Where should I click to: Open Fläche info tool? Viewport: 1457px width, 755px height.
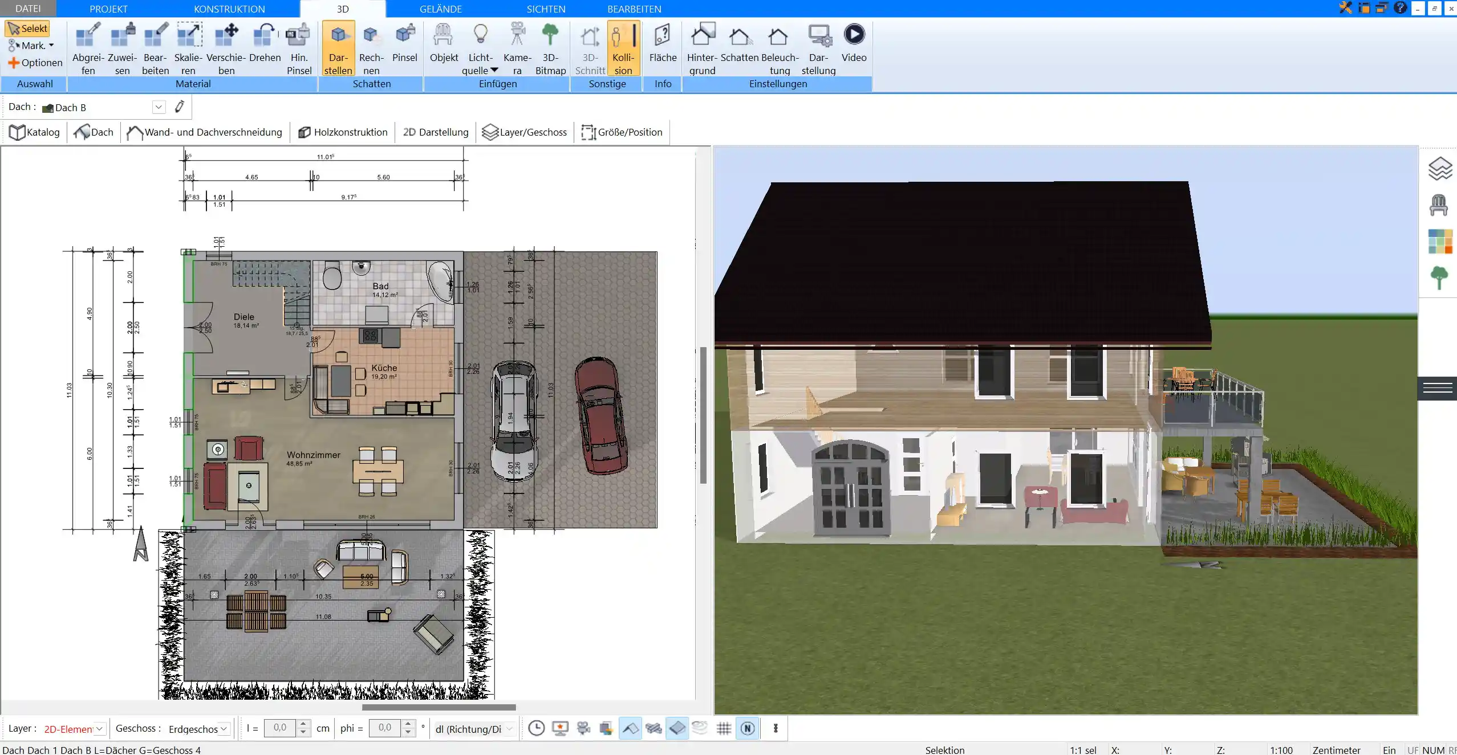tap(663, 43)
